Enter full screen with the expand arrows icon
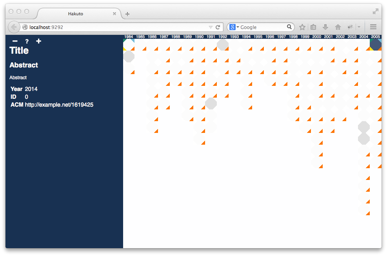This screenshot has width=387, height=256. (x=375, y=11)
